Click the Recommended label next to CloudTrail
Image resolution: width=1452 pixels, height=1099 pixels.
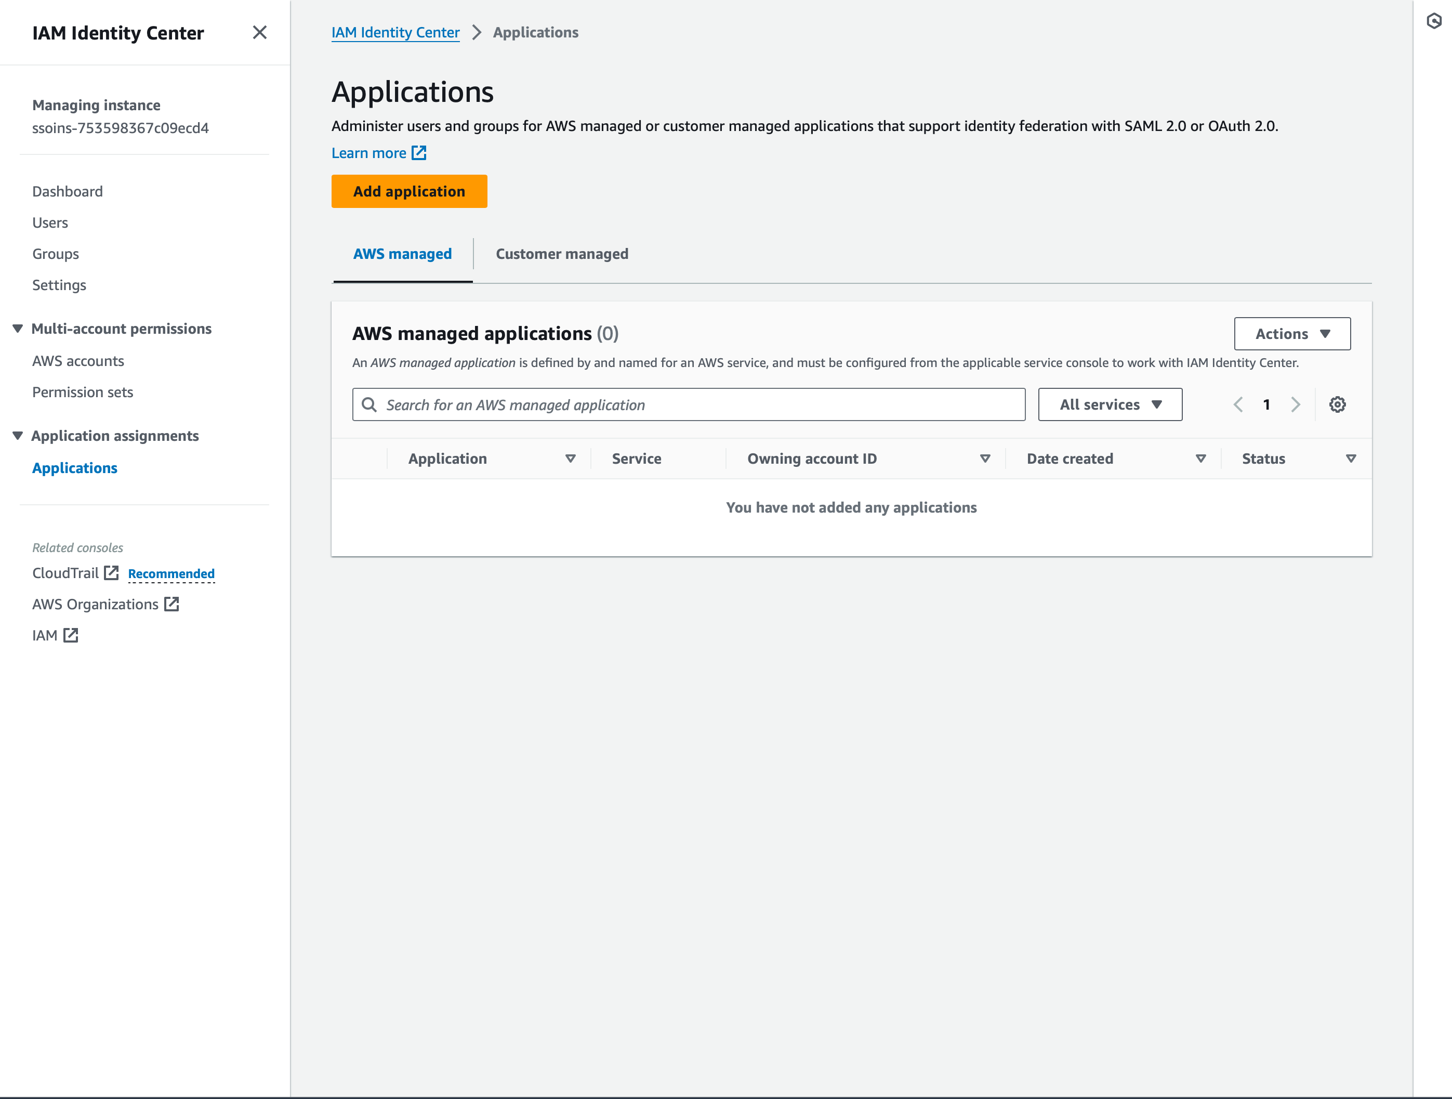pos(171,574)
